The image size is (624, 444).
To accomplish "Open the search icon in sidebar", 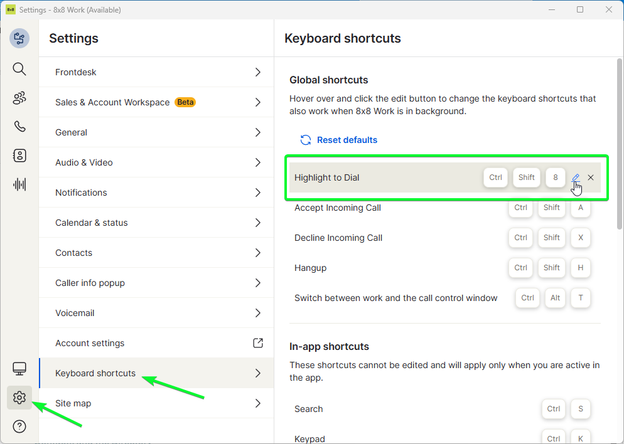I will [19, 69].
